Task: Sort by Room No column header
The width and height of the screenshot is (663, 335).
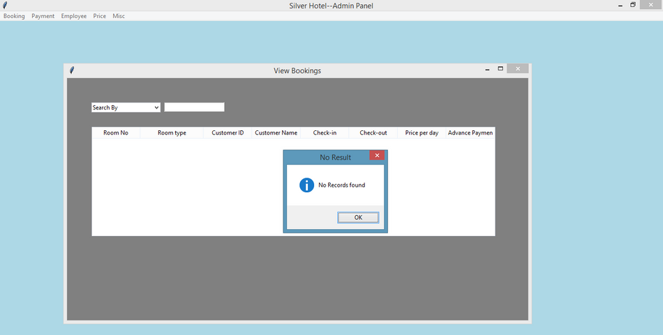Action: coord(116,133)
